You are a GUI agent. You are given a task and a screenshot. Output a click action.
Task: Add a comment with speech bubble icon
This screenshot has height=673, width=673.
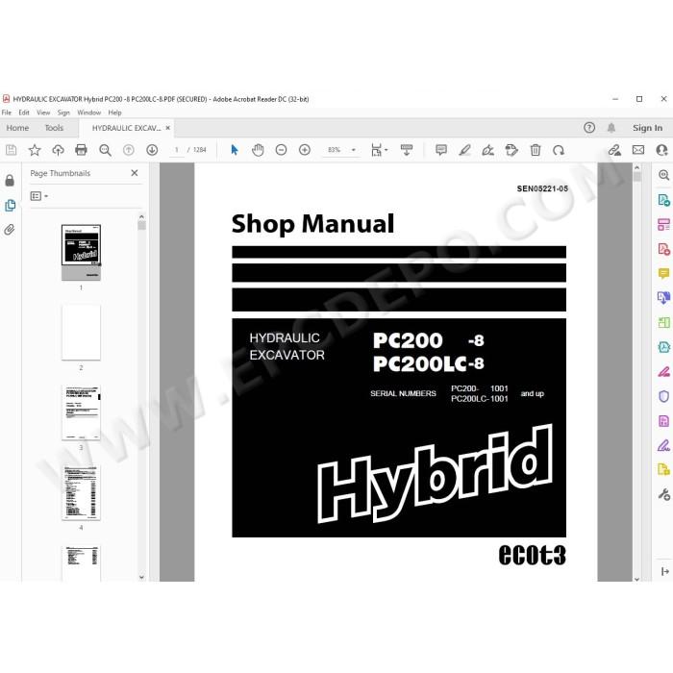(x=441, y=150)
